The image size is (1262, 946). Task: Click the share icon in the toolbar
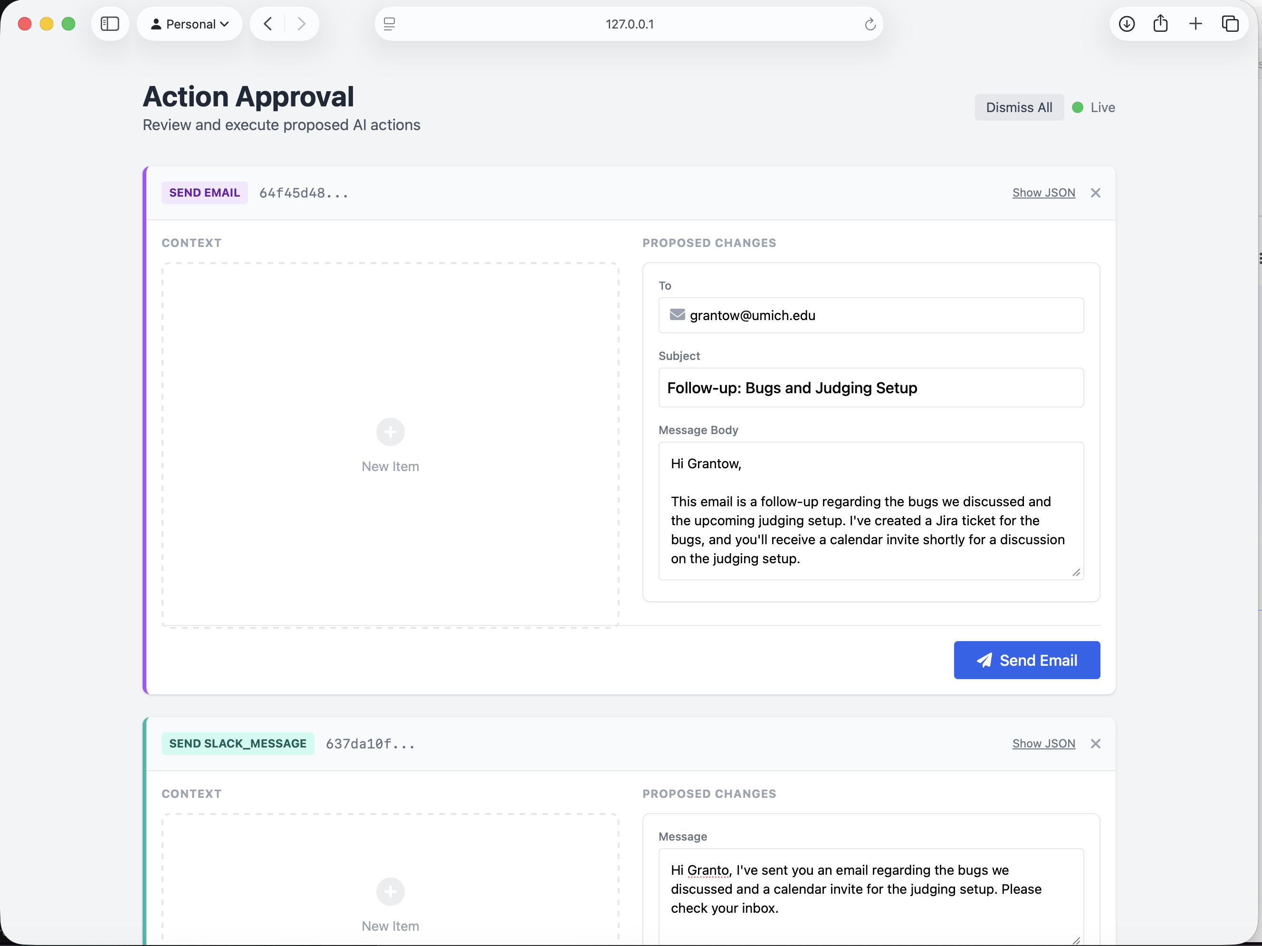click(x=1160, y=24)
